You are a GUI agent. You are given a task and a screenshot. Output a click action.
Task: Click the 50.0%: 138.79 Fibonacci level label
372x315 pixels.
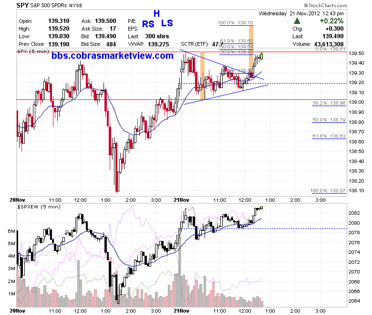(x=329, y=119)
